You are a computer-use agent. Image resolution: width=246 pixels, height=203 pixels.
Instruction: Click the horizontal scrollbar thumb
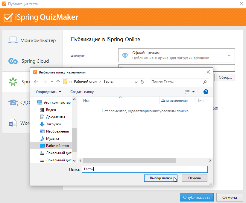click(130, 160)
